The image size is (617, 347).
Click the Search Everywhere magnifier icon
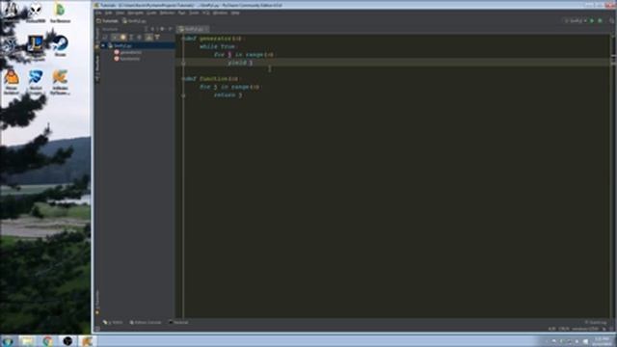click(612, 21)
